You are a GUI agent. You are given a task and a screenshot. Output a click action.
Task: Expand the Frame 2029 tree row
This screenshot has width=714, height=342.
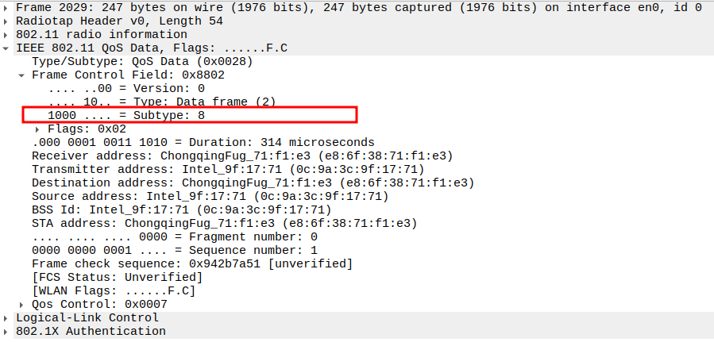click(x=8, y=7)
